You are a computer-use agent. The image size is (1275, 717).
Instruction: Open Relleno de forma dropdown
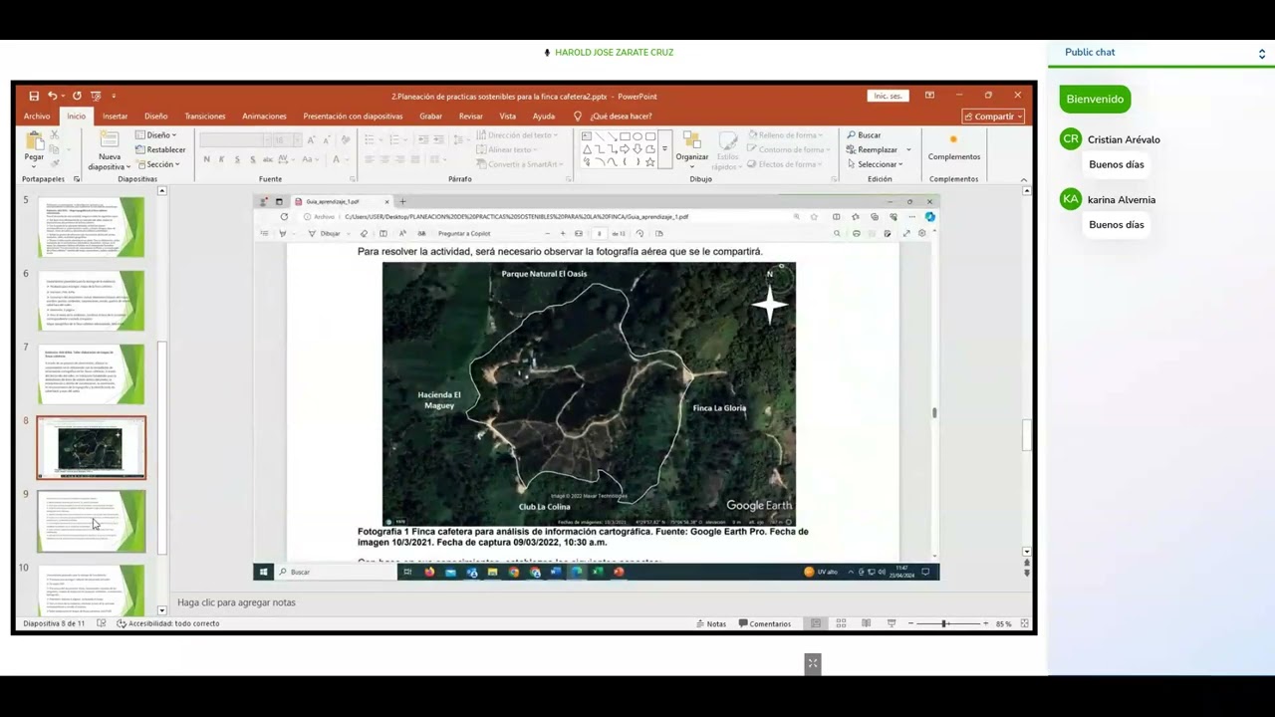click(x=785, y=135)
